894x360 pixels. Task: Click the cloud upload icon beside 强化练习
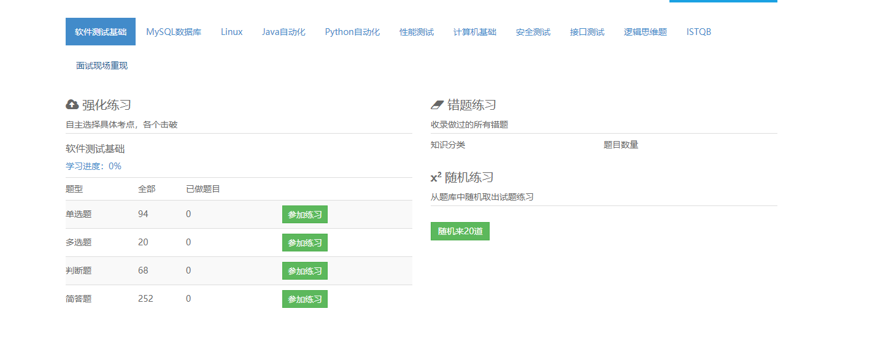[72, 105]
